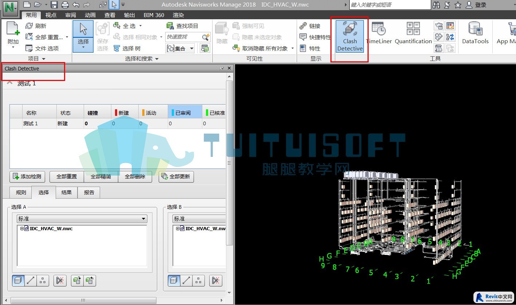Switch to the 渲染 ribbon tab
Image resolution: width=516 pixels, height=305 pixels.
(x=178, y=15)
